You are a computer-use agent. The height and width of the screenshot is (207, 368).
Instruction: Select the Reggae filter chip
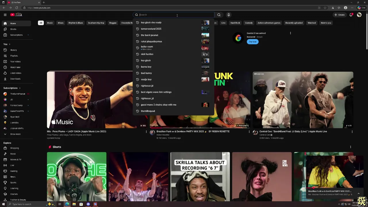(x=113, y=23)
